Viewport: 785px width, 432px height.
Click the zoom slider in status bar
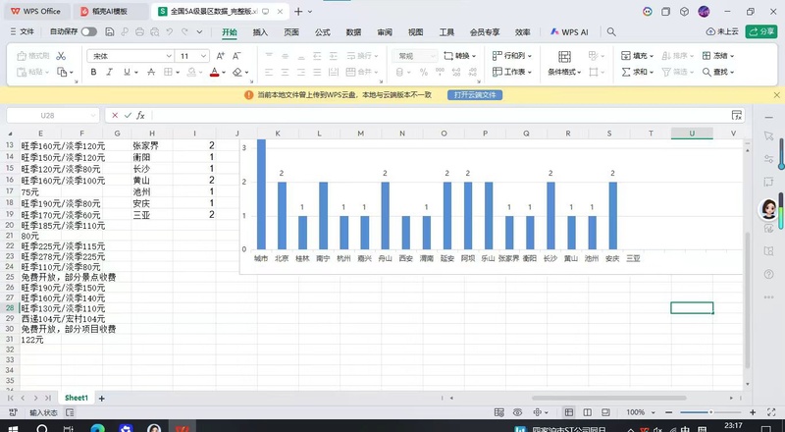pos(710,412)
